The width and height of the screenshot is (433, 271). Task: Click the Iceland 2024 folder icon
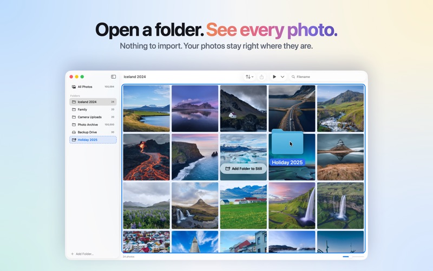[74, 102]
